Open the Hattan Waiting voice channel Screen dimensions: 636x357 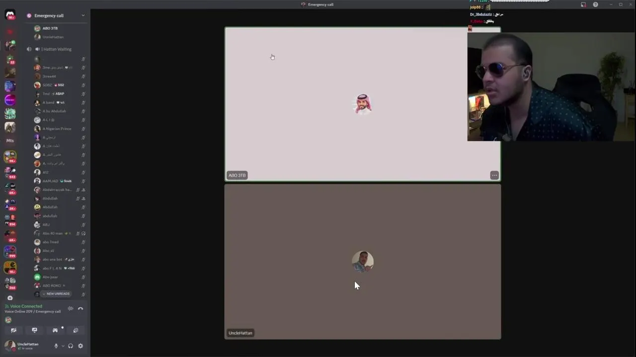(57, 49)
